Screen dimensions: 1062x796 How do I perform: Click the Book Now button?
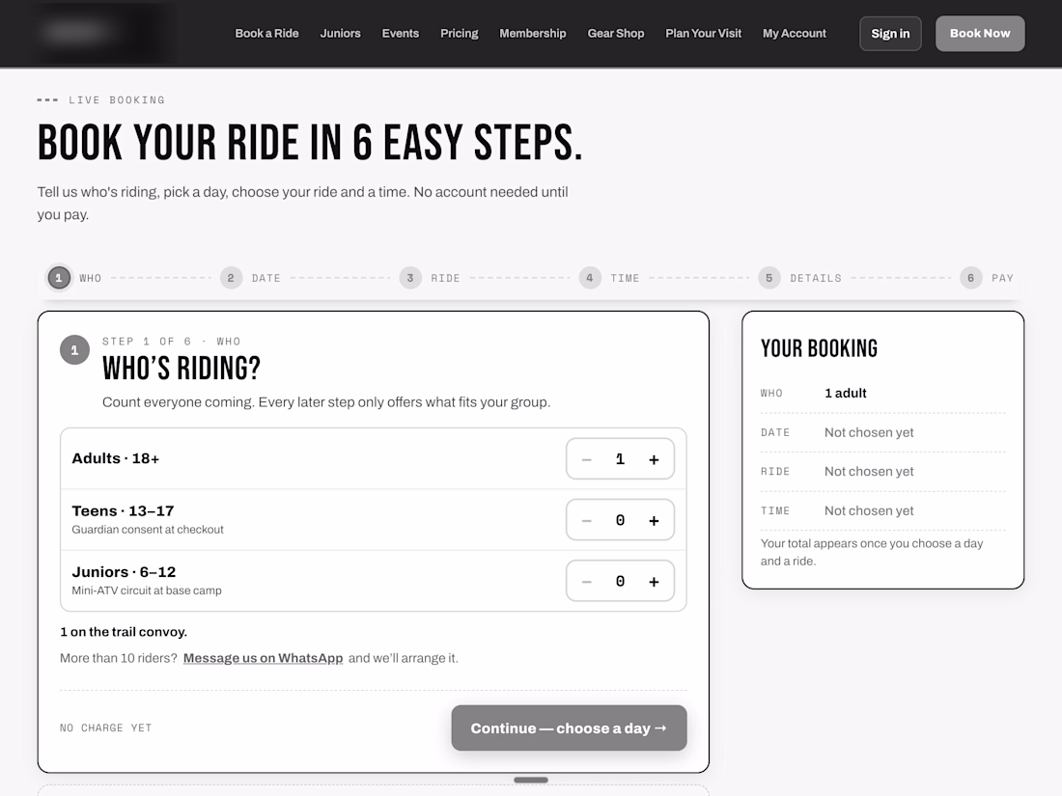[x=979, y=33]
